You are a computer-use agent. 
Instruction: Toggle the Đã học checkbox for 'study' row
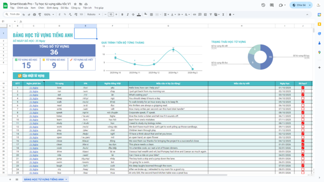[303, 123]
